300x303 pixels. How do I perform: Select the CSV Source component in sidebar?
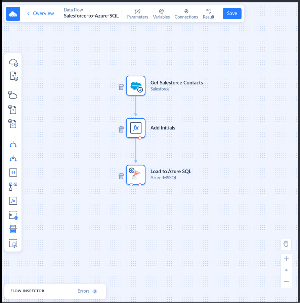point(13,76)
